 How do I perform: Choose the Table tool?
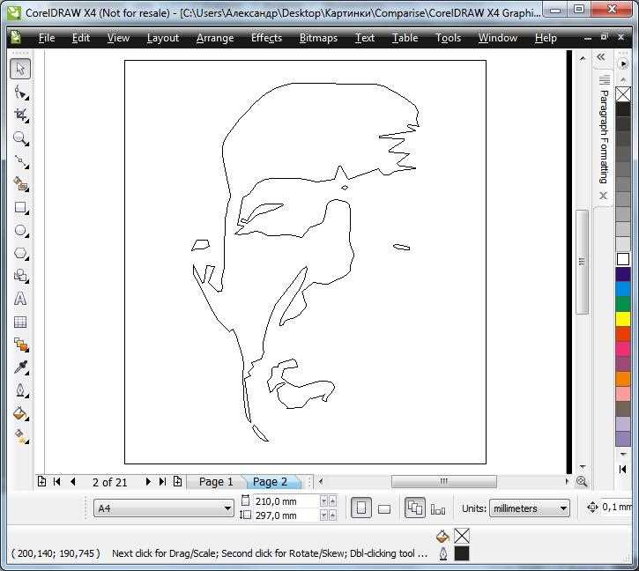pyautogui.click(x=20, y=322)
